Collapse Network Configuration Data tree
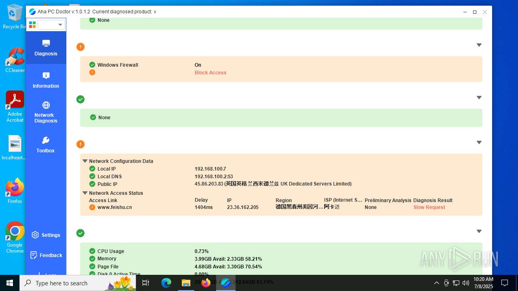The height and width of the screenshot is (291, 518). click(85, 161)
